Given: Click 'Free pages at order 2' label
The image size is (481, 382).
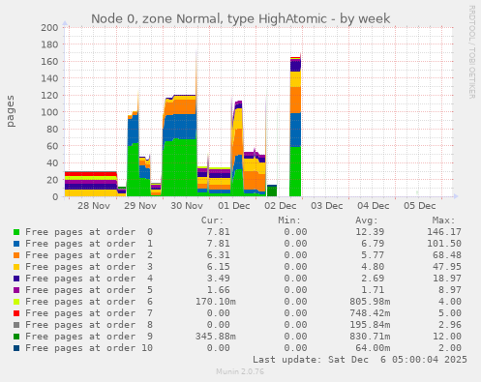Looking at the screenshot, I should (x=89, y=255).
